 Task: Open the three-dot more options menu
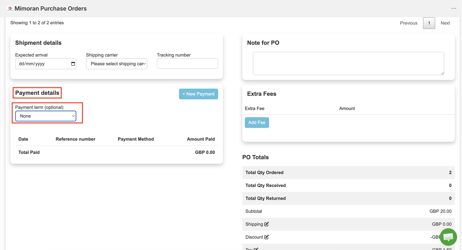coord(454,8)
